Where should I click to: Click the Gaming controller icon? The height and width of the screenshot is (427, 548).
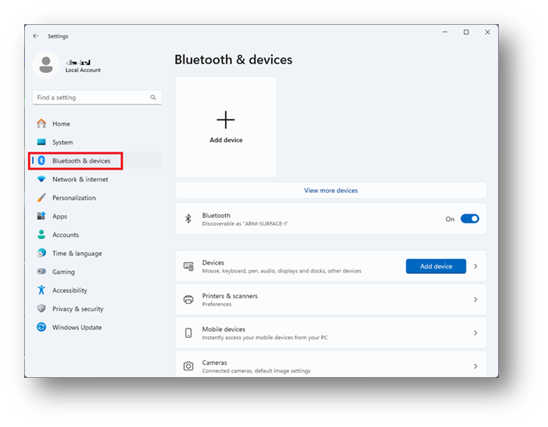pyautogui.click(x=42, y=272)
